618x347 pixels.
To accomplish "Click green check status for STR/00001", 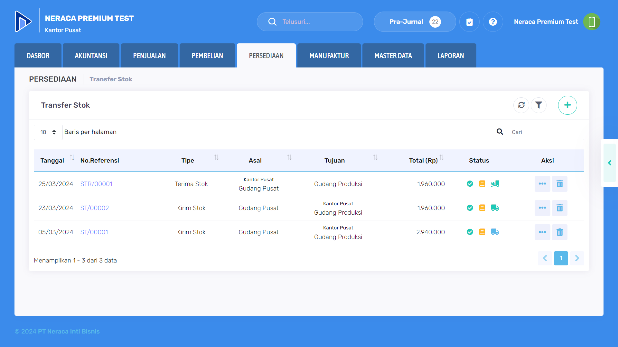I will 470,184.
